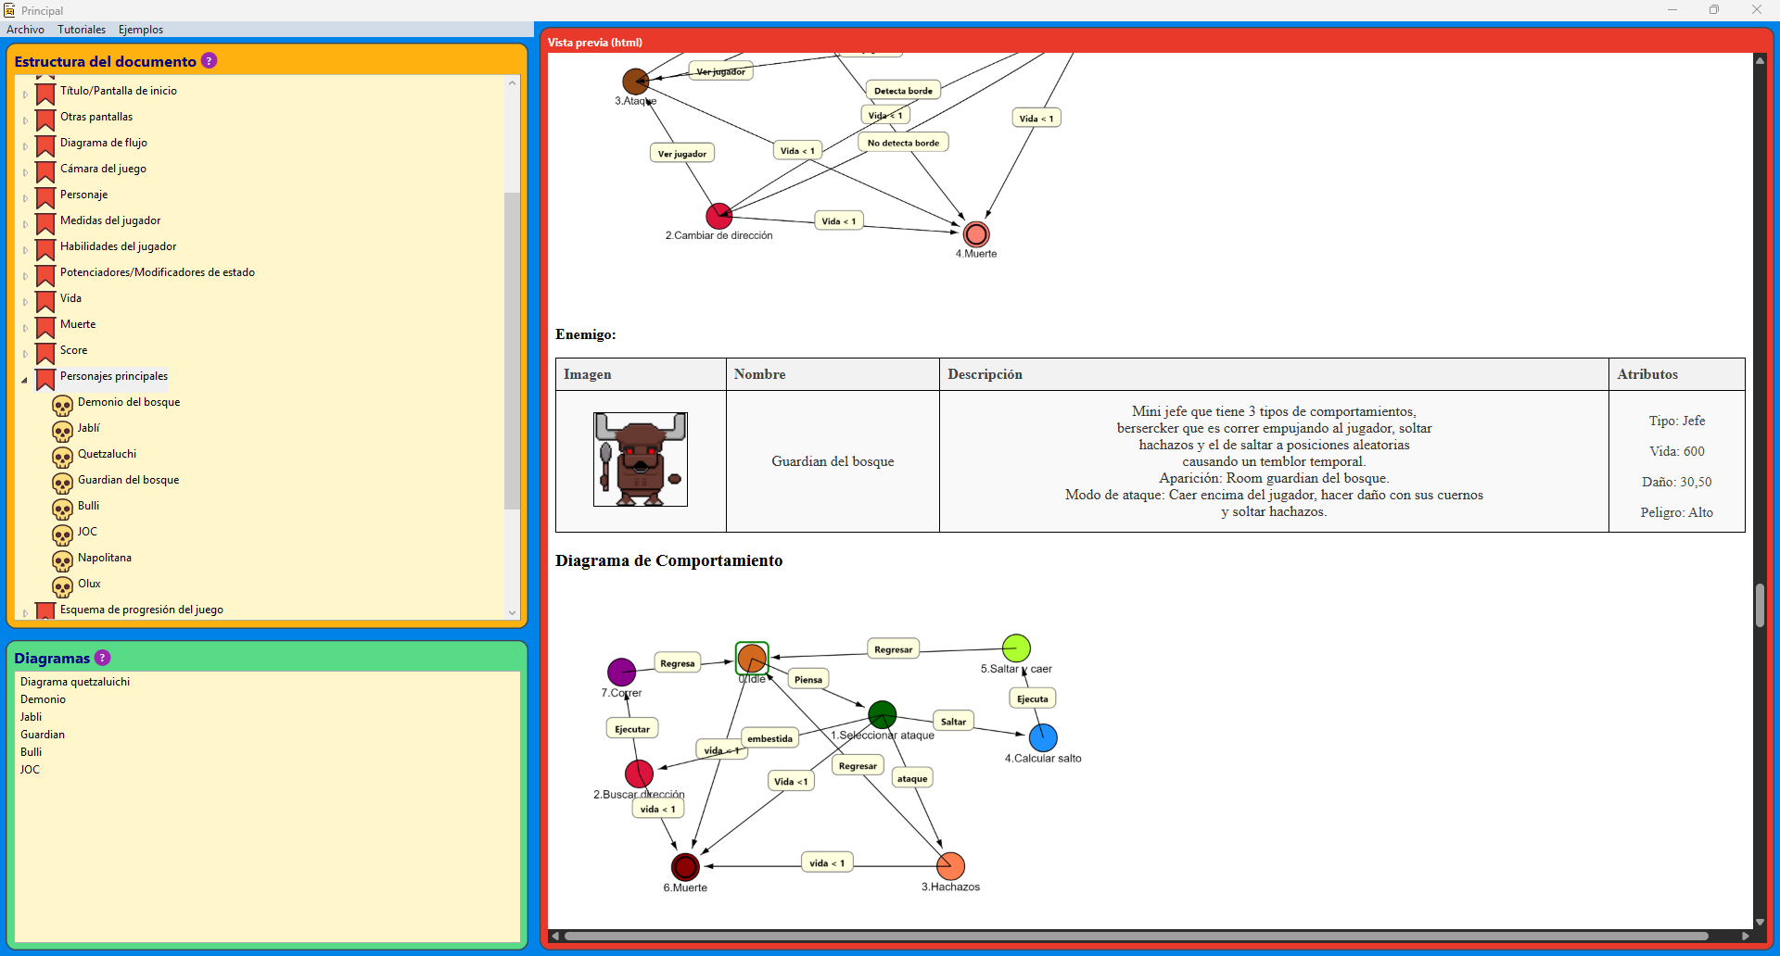The image size is (1780, 956).
Task: Select the Guardian del bosque tree item
Action: pos(128,480)
